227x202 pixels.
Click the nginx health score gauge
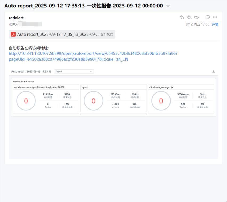(94, 101)
